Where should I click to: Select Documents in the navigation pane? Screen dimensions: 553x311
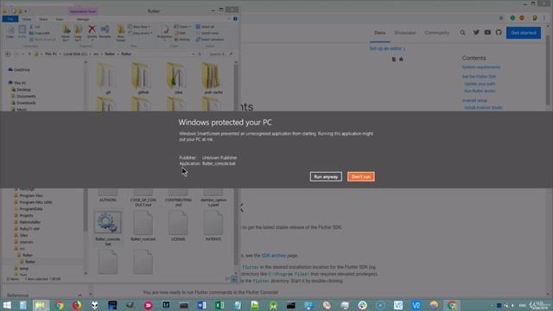click(23, 96)
